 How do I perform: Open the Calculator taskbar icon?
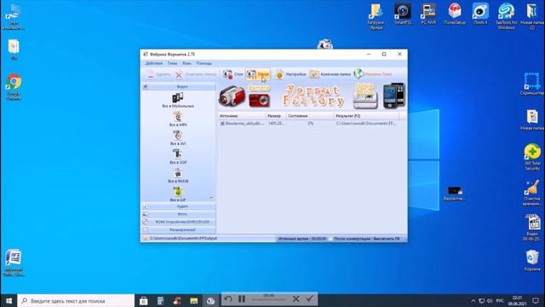point(160,300)
